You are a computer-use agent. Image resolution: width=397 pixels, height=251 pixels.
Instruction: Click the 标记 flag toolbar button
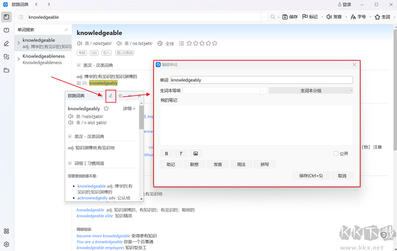(310, 17)
